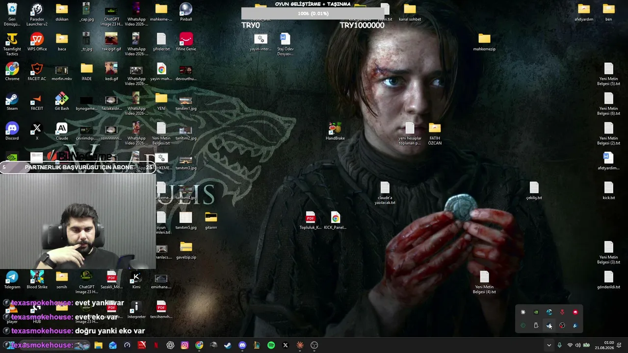The height and width of the screenshot is (353, 628).
Task: Select the kedi.gif file
Action: 111,72
